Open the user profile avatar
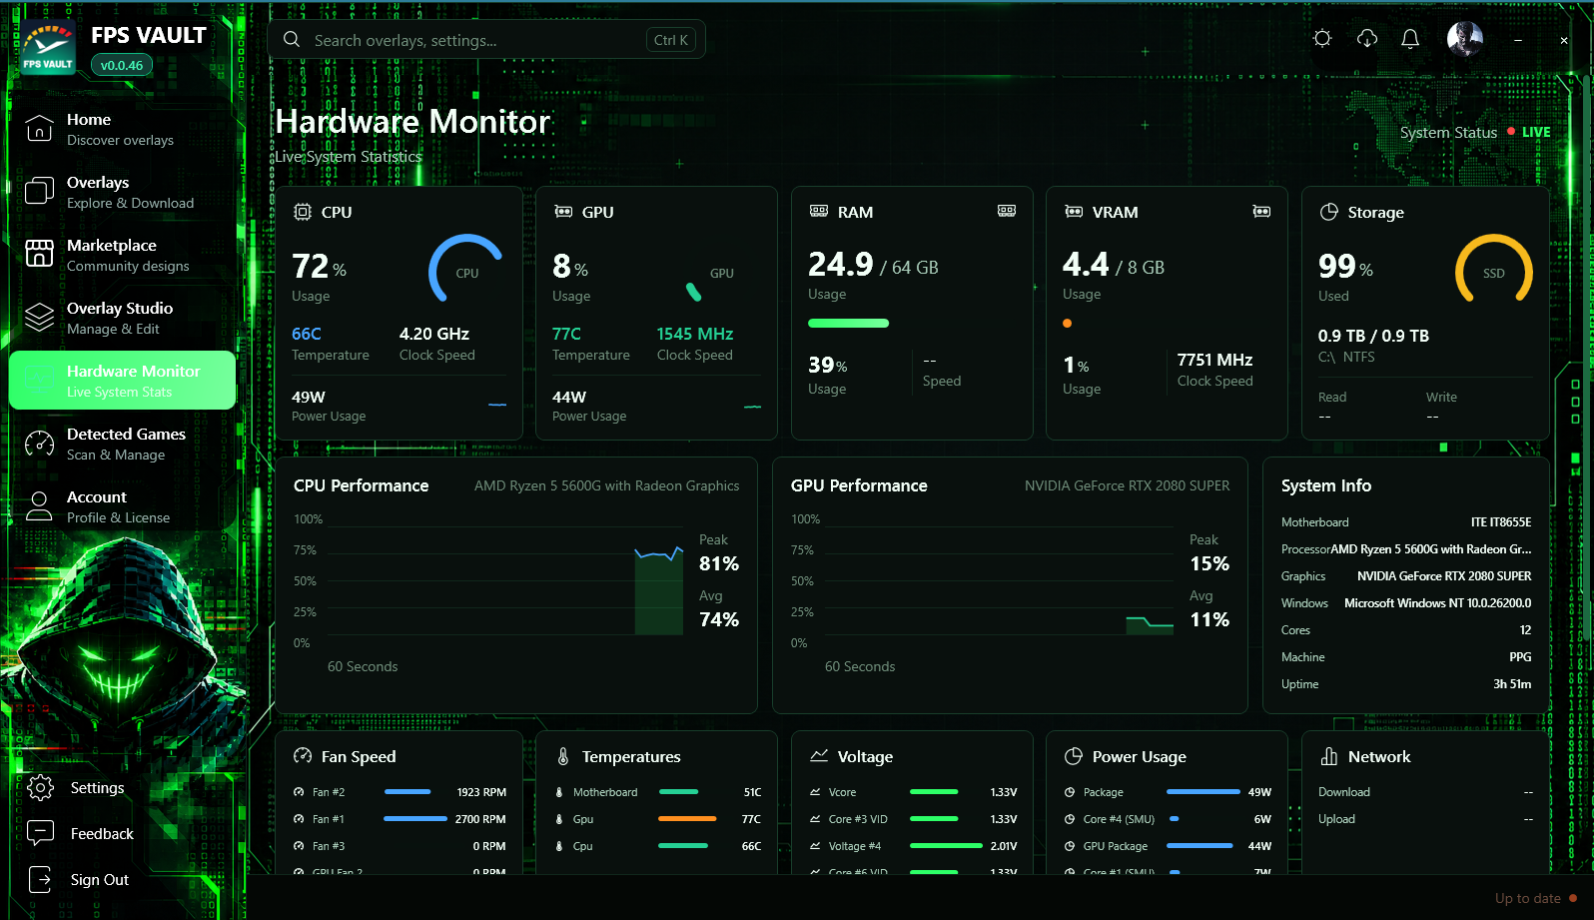Screen dimensions: 1594x920 point(1465,39)
